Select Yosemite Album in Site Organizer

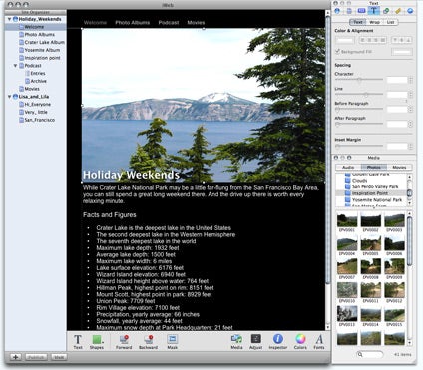pyautogui.click(x=42, y=50)
